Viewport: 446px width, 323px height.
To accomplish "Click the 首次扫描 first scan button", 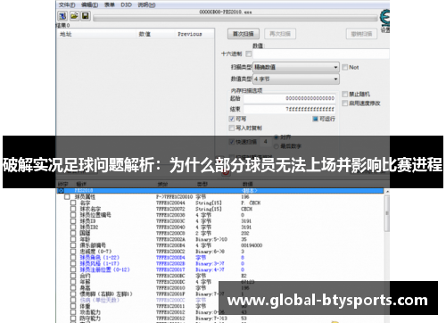I will coord(244,34).
